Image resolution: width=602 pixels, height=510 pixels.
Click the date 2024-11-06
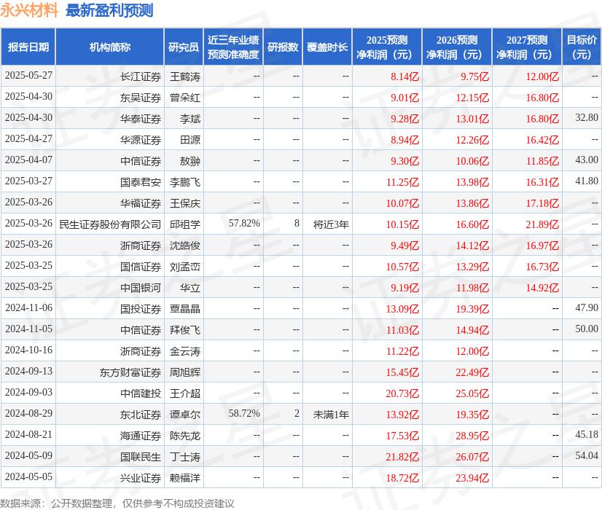tap(29, 307)
